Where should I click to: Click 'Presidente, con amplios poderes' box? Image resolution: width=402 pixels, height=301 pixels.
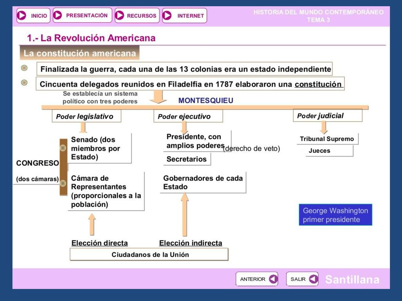(197, 141)
